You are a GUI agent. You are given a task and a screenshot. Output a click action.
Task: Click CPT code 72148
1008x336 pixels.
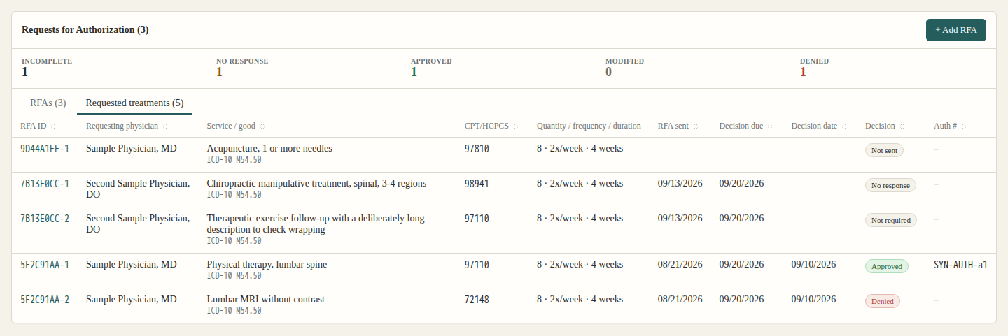(x=477, y=300)
